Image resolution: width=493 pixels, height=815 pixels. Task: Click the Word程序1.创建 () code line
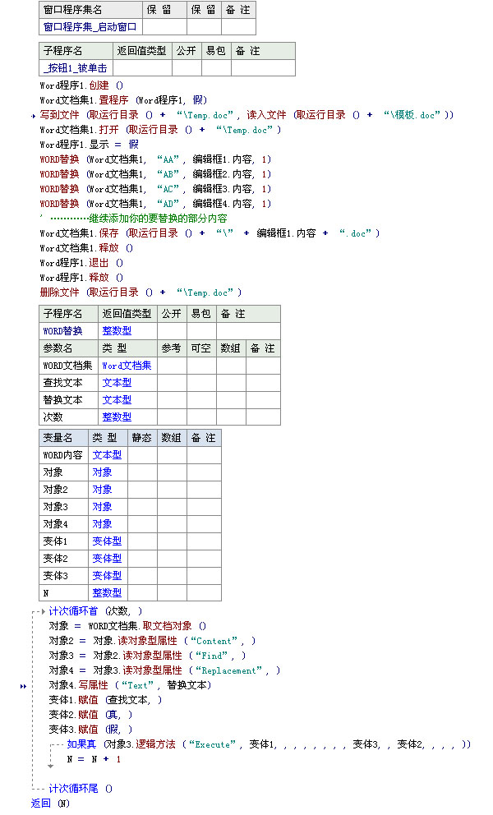[81, 85]
